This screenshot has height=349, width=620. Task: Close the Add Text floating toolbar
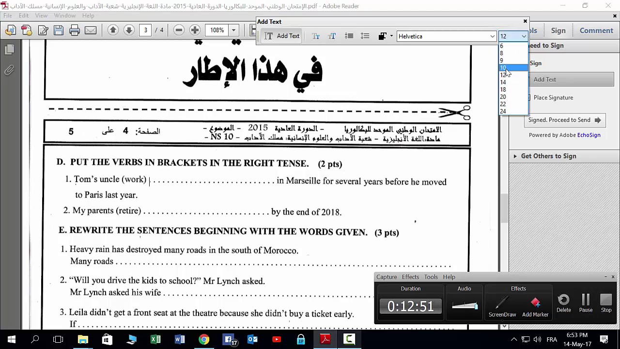tap(525, 21)
